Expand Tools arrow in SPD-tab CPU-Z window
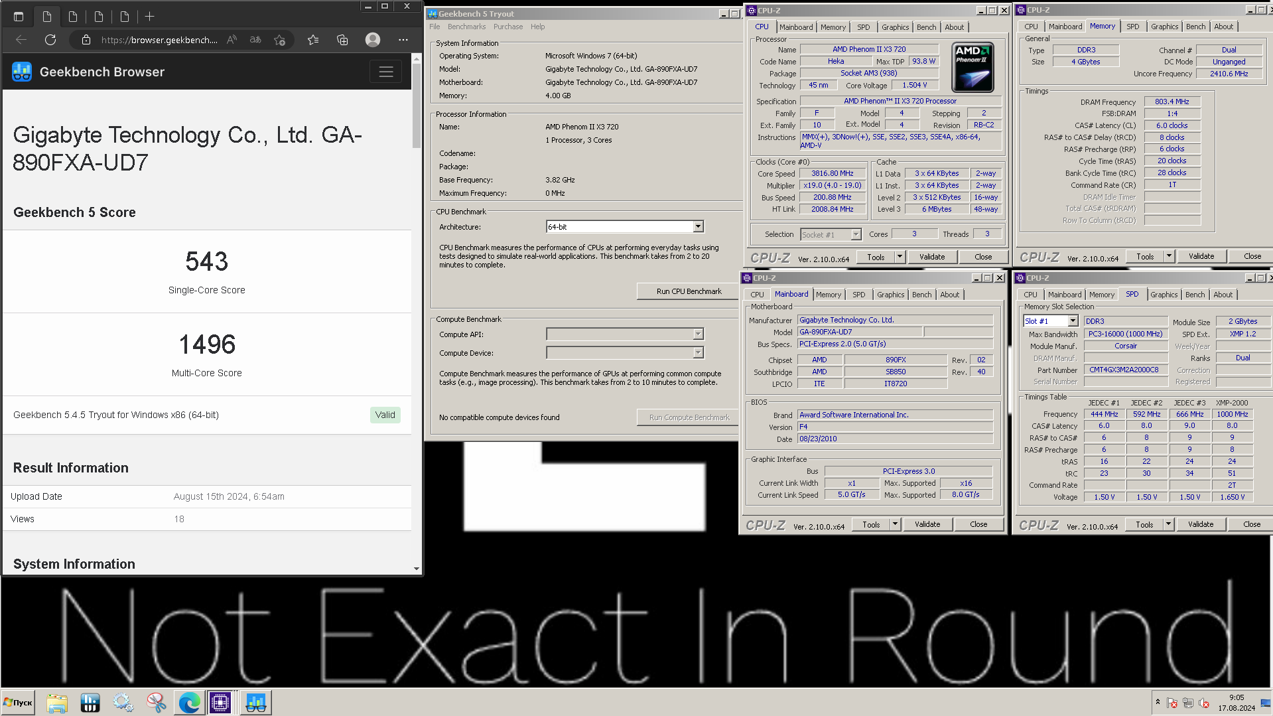1273x716 pixels. click(x=1168, y=524)
